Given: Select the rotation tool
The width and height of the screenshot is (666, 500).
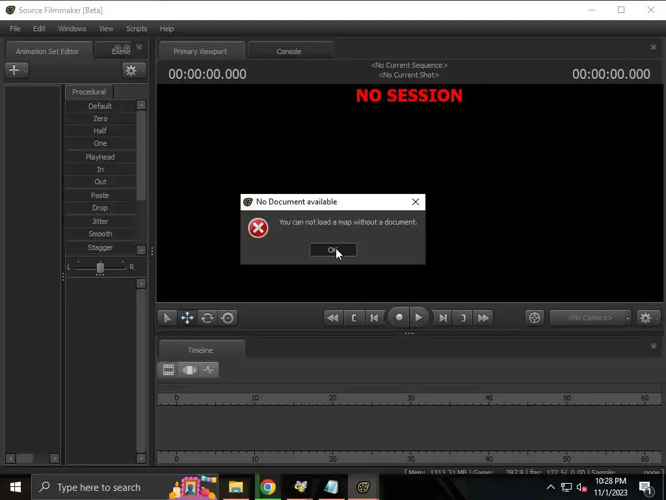Looking at the screenshot, I should (x=207, y=318).
